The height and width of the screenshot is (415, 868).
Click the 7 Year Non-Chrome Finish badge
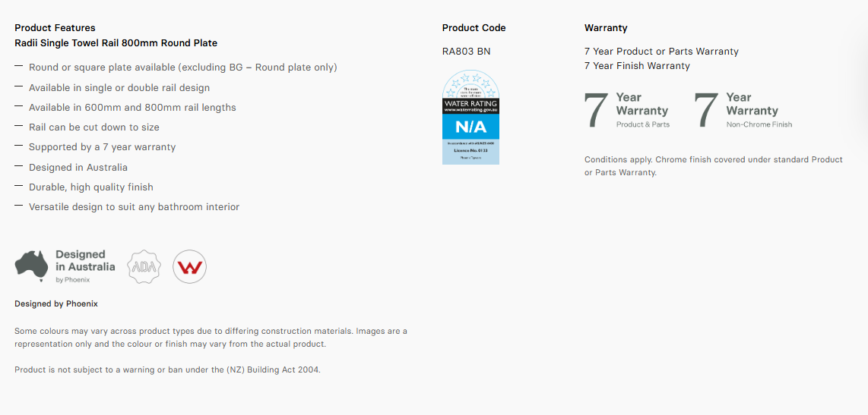point(743,111)
